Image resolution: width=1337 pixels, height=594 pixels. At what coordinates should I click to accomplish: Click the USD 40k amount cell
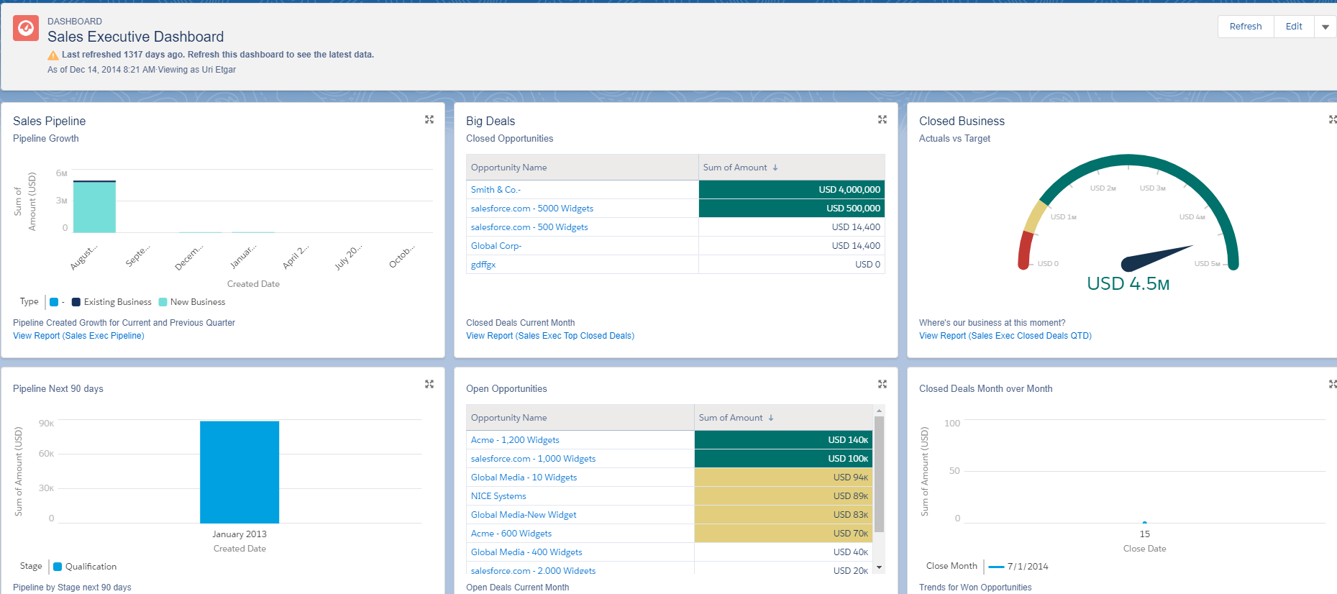tap(783, 552)
